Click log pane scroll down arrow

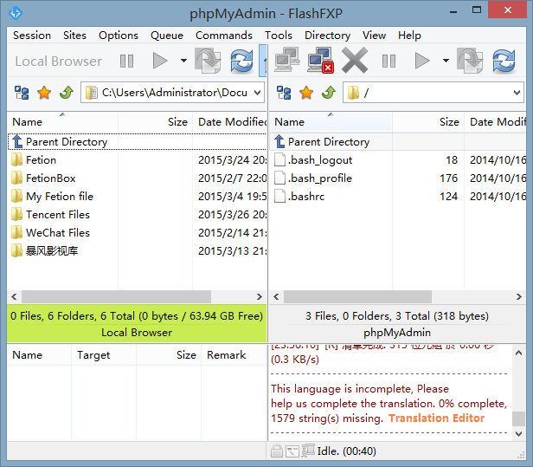(519, 433)
